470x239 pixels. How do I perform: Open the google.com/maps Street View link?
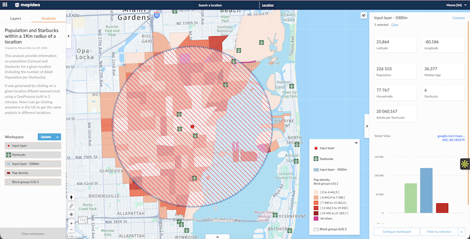(451, 138)
